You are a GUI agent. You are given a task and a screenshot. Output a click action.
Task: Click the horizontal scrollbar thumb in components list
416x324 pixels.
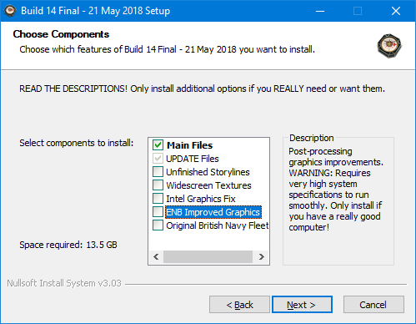pyautogui.click(x=208, y=256)
